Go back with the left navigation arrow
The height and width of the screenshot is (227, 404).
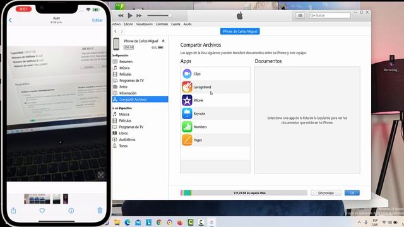pyautogui.click(x=116, y=32)
